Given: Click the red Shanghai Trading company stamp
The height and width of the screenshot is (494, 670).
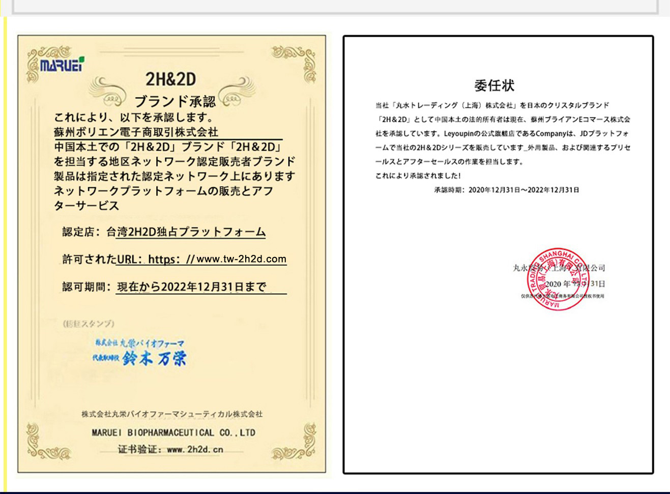Looking at the screenshot, I should pyautogui.click(x=559, y=279).
